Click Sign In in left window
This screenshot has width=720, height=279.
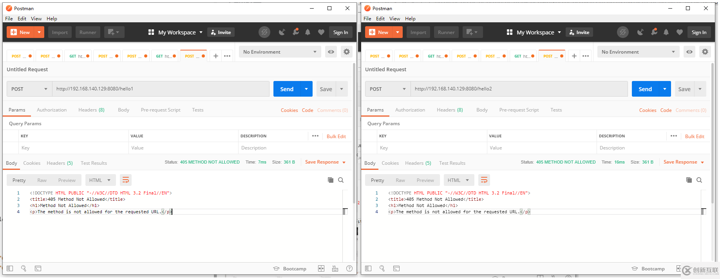pos(340,32)
